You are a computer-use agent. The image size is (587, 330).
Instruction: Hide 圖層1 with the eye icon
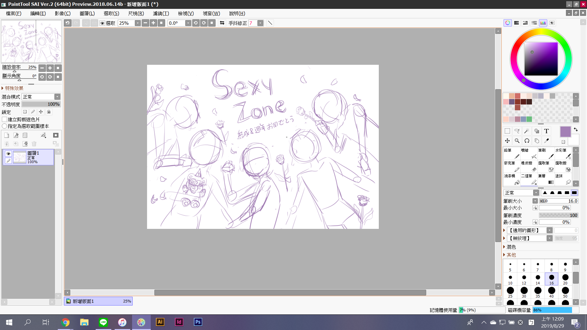8,154
